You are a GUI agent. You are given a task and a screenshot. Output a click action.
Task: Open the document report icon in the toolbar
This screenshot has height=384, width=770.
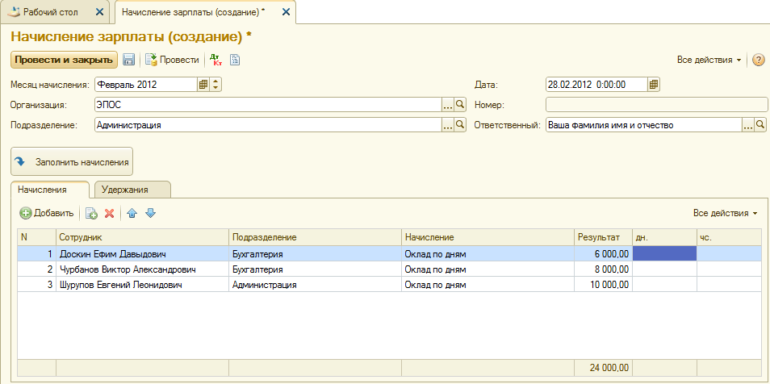pos(235,60)
